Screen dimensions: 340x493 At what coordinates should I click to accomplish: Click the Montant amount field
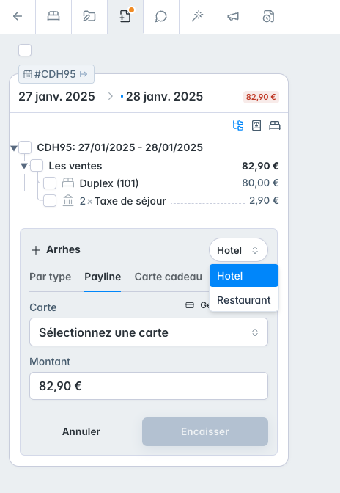coord(149,386)
